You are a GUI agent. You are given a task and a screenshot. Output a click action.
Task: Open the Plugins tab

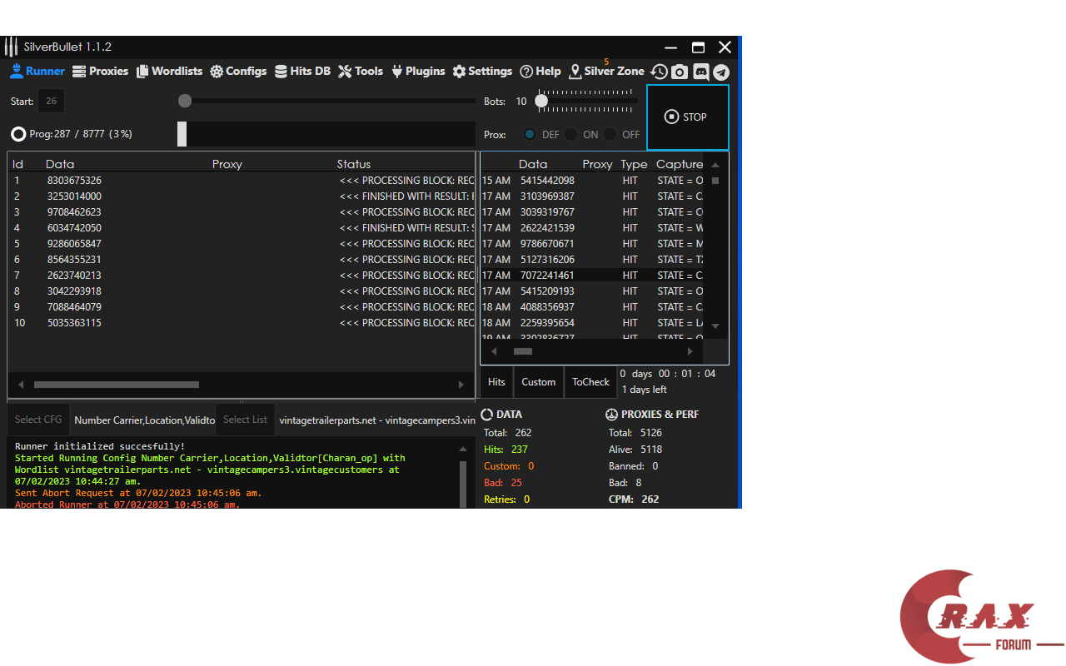point(418,72)
